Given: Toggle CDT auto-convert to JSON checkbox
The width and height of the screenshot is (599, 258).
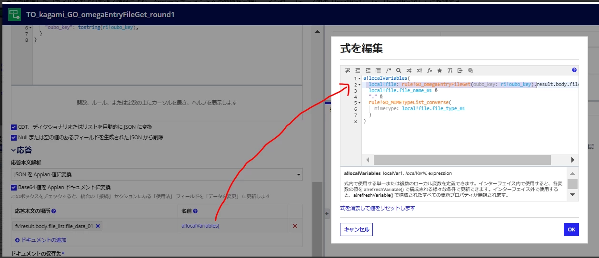Looking at the screenshot, I should 14,127.
